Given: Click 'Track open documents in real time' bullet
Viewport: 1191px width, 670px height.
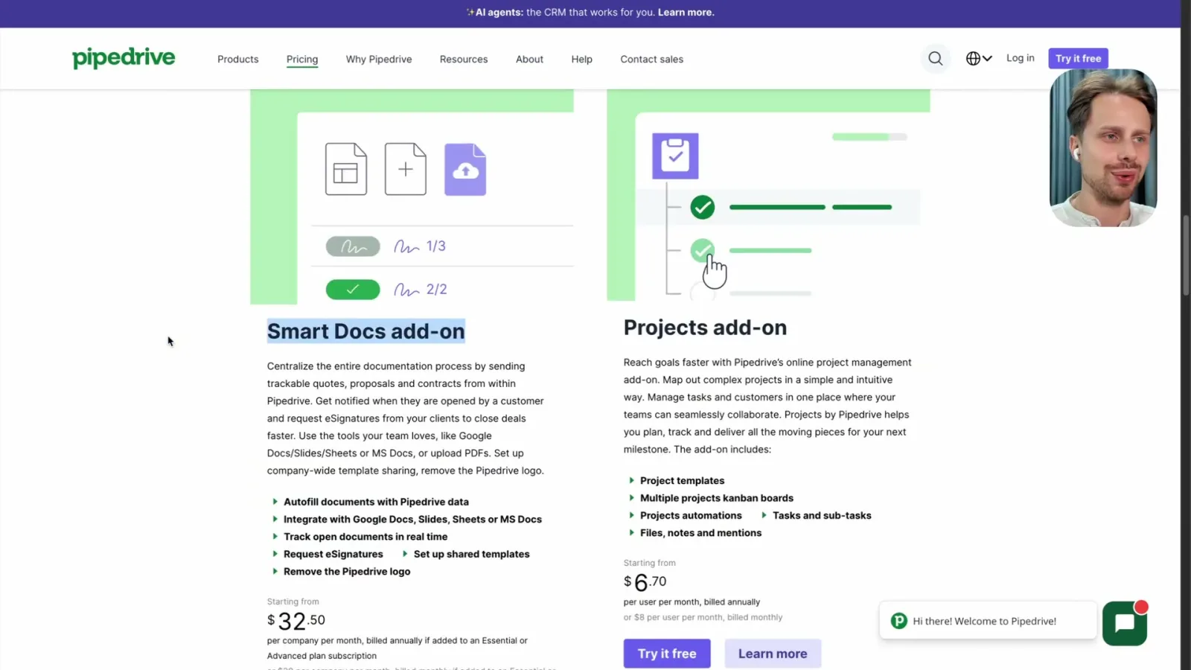Looking at the screenshot, I should click(x=365, y=537).
